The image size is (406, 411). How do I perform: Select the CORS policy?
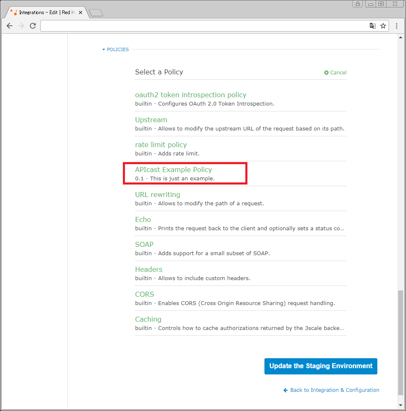pos(144,294)
